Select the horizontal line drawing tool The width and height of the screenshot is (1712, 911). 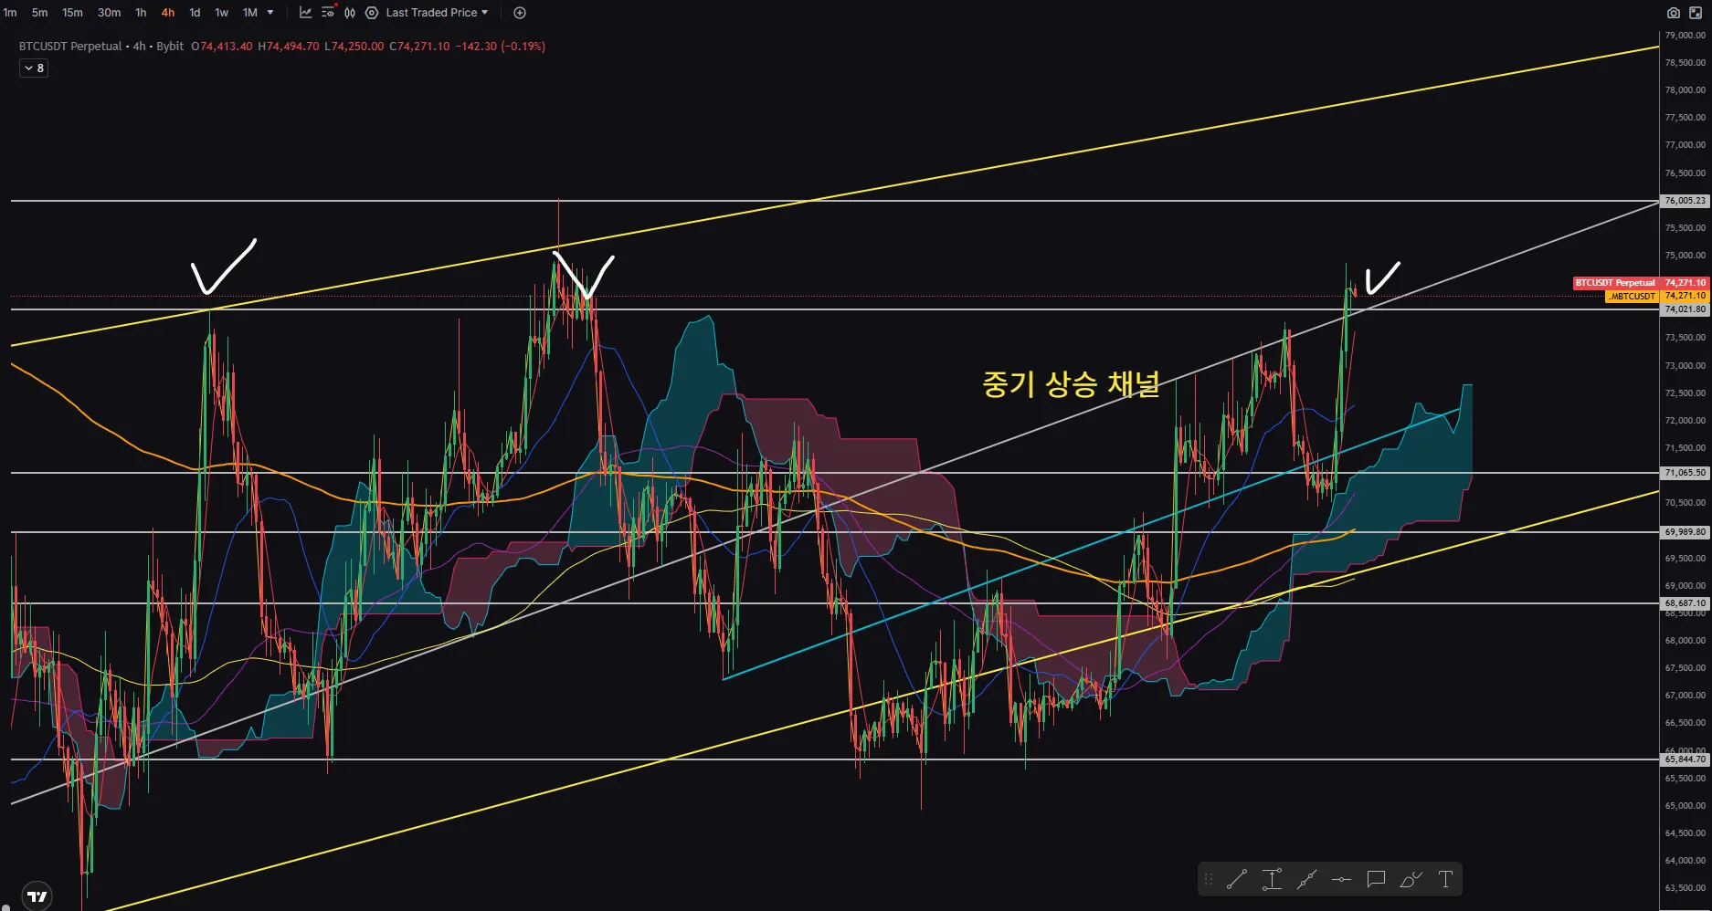tap(1341, 880)
